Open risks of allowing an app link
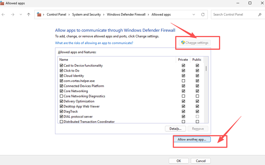 coord(94,43)
